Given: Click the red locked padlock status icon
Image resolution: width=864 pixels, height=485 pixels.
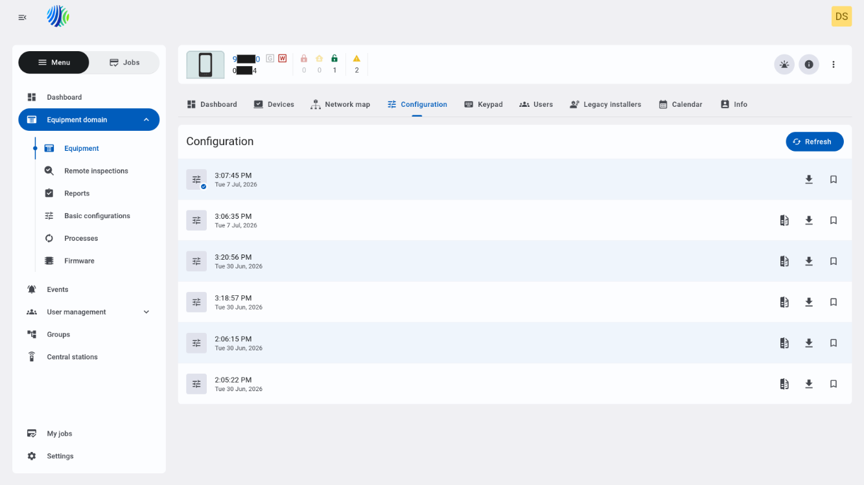Looking at the screenshot, I should (x=304, y=58).
